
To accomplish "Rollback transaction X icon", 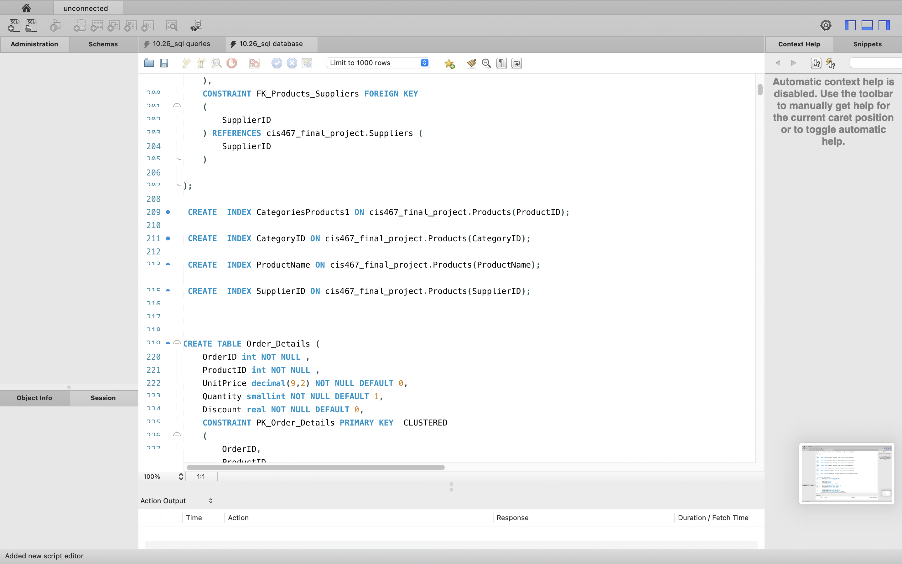I will [292, 63].
